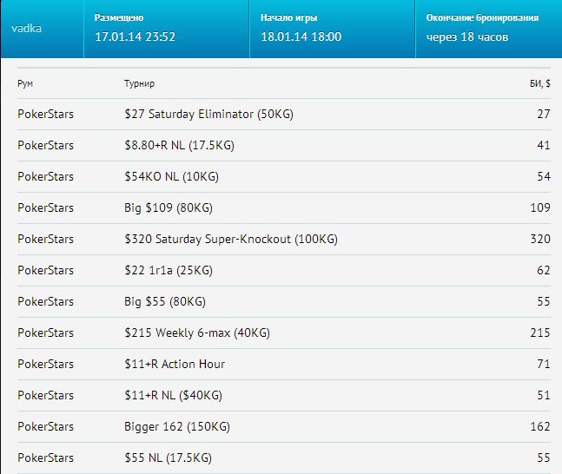Click the 320 buy-in value
Viewport: 562px width, 474px height.
click(540, 239)
